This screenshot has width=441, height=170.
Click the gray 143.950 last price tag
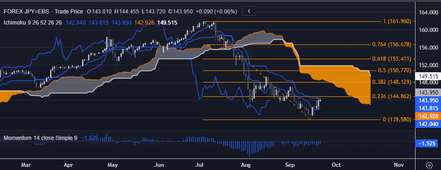coord(428,92)
